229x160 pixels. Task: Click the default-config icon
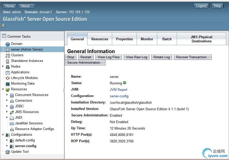coord(12,141)
